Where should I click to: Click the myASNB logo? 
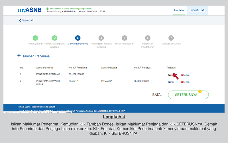29,10
